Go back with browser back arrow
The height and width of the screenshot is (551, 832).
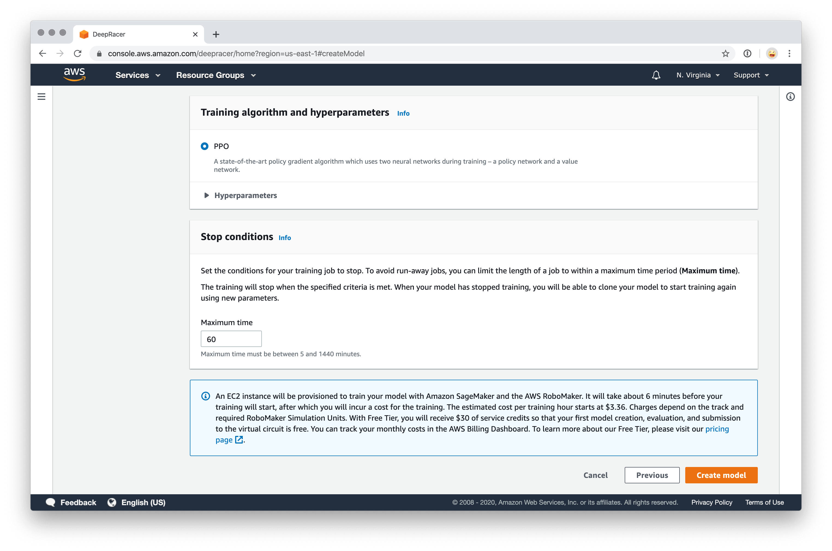[43, 53]
